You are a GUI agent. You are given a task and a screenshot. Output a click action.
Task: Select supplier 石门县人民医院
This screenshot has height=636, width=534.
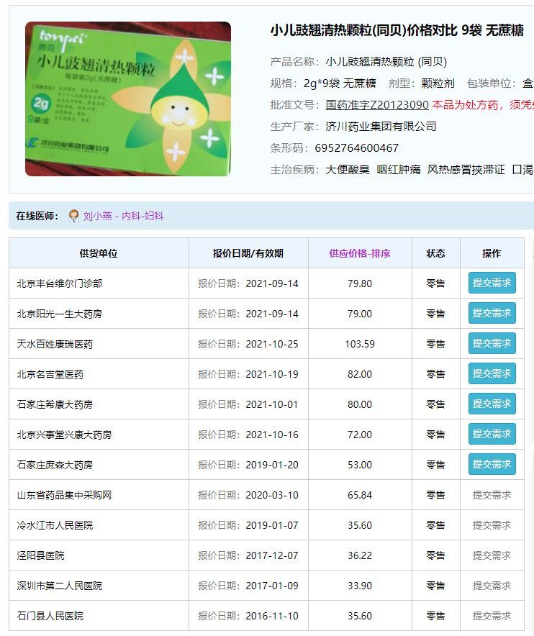50,616
